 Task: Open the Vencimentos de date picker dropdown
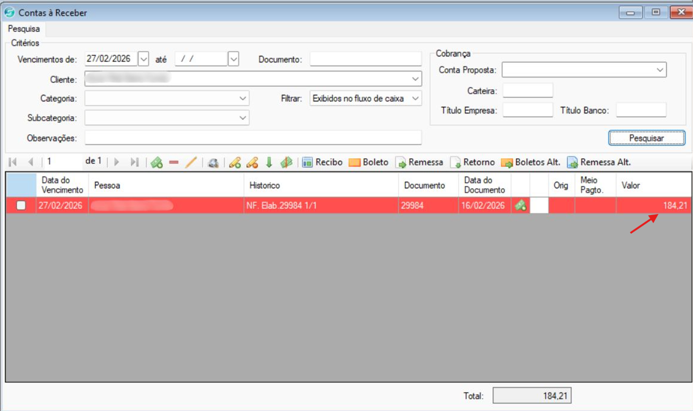point(143,59)
